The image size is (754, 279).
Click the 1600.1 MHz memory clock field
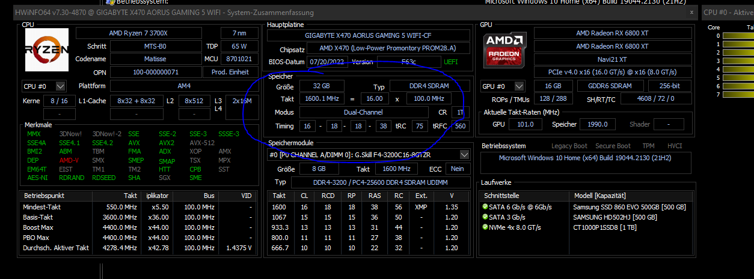pos(321,98)
